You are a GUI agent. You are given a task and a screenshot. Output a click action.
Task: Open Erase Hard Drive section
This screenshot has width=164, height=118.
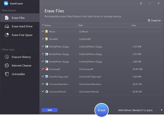(x=20, y=26)
